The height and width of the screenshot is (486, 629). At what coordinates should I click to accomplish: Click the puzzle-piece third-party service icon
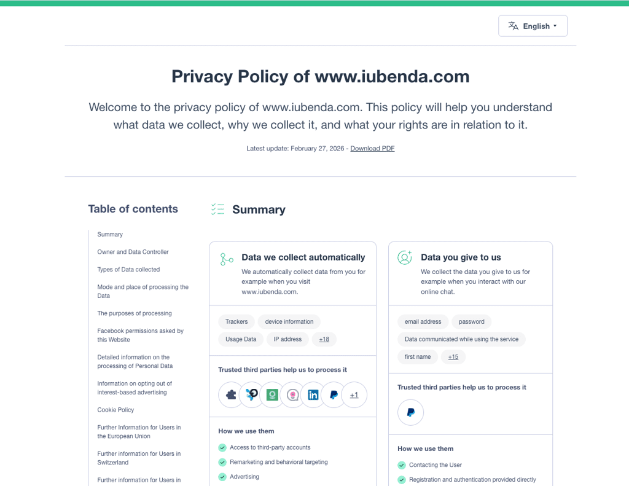(230, 395)
